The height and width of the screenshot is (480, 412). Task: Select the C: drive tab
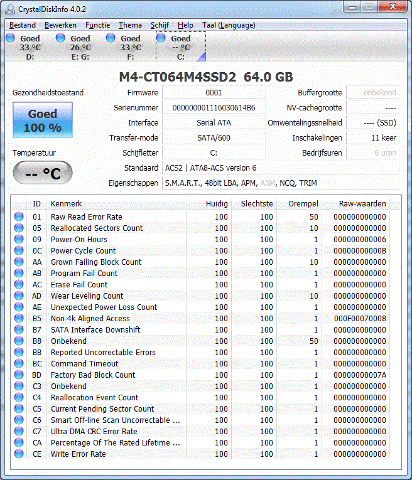[x=181, y=47]
